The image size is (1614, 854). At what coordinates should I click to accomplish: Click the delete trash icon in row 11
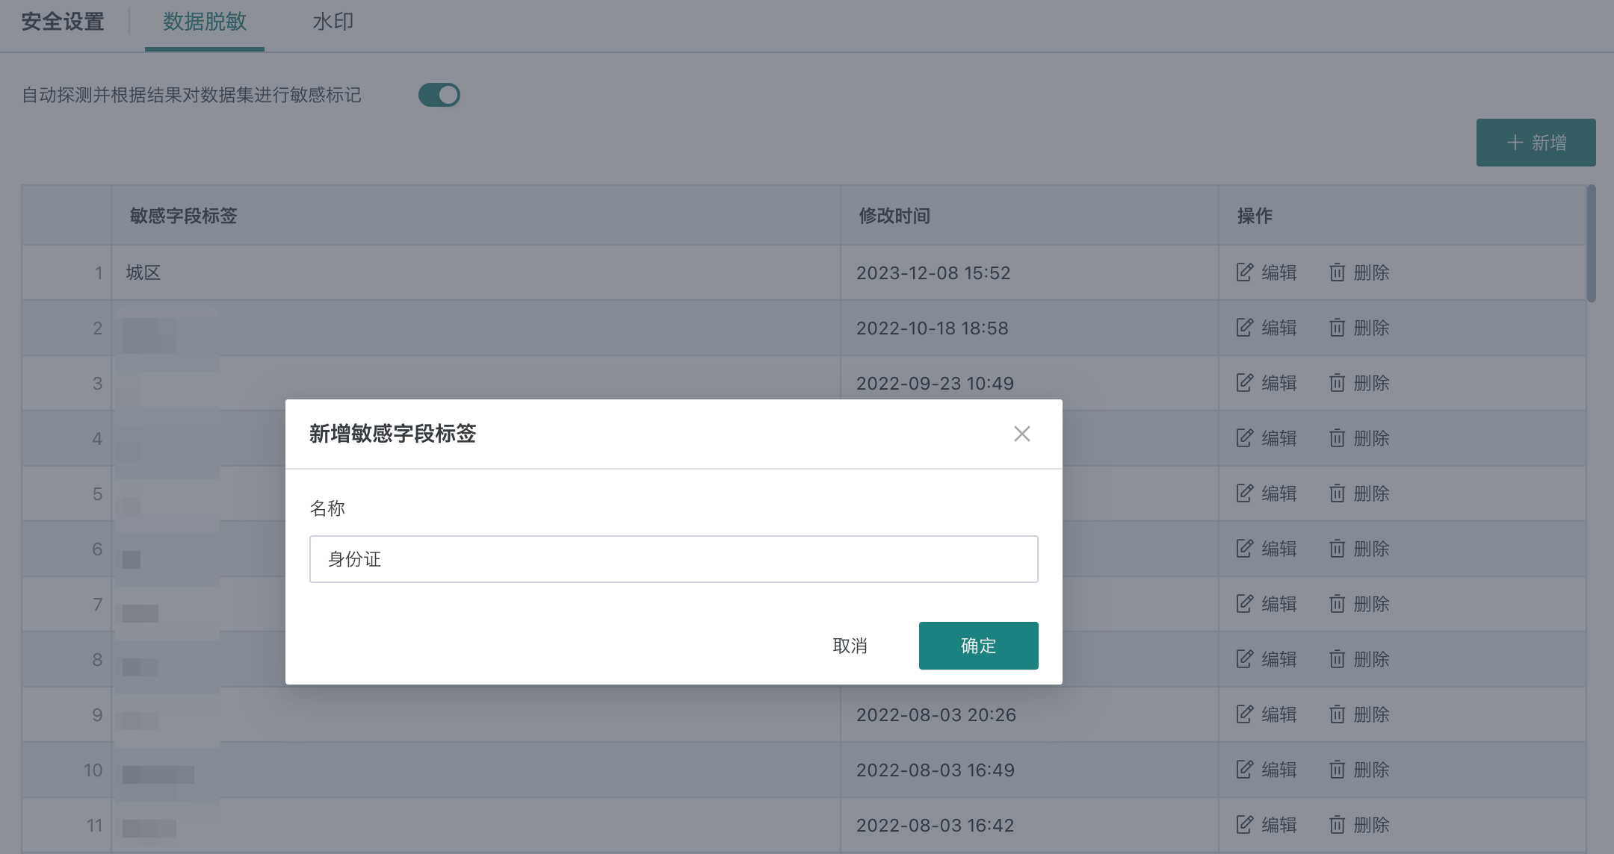coord(1338,825)
